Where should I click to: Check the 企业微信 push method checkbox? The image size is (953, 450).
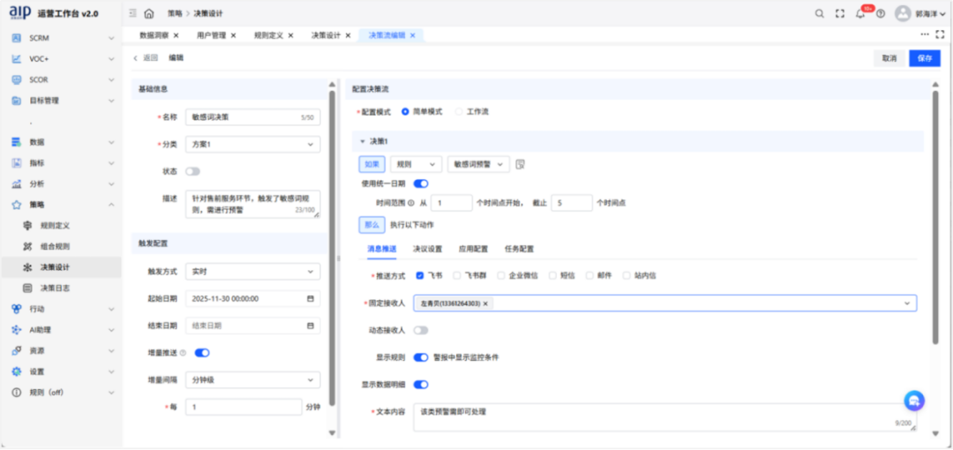pyautogui.click(x=500, y=275)
